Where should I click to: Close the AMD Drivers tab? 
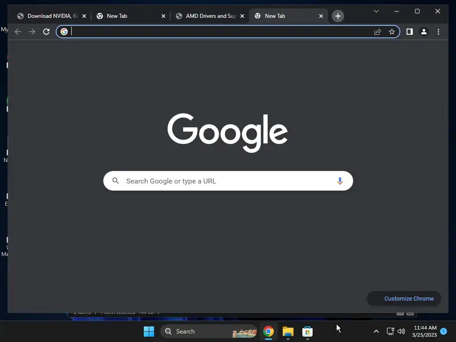[x=242, y=16]
